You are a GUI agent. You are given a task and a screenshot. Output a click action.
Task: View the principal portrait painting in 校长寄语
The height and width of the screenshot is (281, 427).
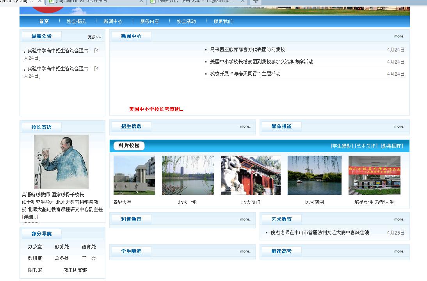point(61,162)
